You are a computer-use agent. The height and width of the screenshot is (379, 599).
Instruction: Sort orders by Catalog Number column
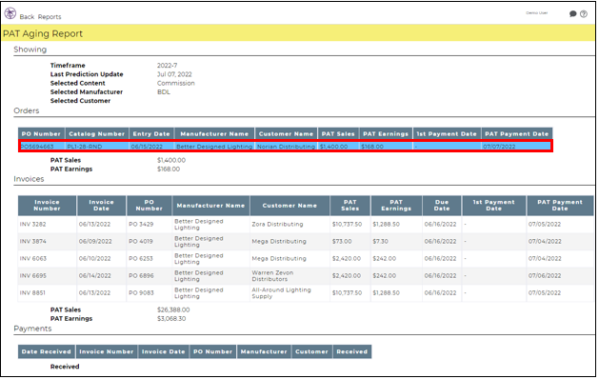click(96, 133)
